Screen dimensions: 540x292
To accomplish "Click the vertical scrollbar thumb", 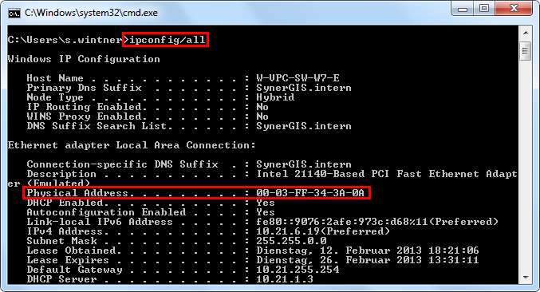I will (x=526, y=51).
